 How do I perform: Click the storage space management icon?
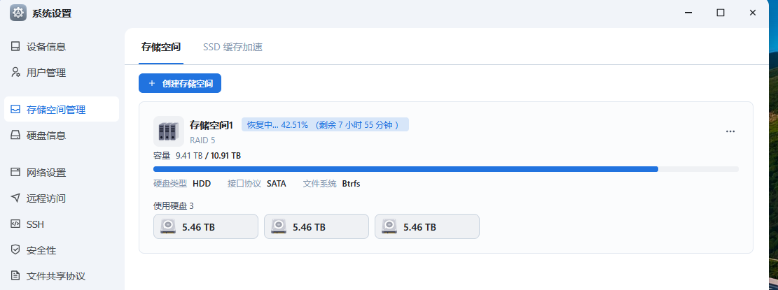15,110
